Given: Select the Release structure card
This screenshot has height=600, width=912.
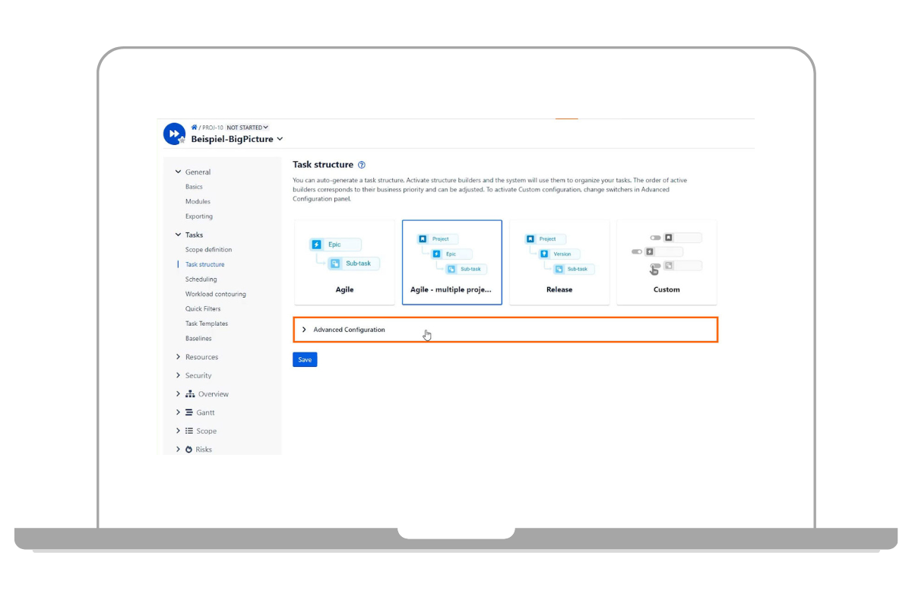Looking at the screenshot, I should pos(559,262).
